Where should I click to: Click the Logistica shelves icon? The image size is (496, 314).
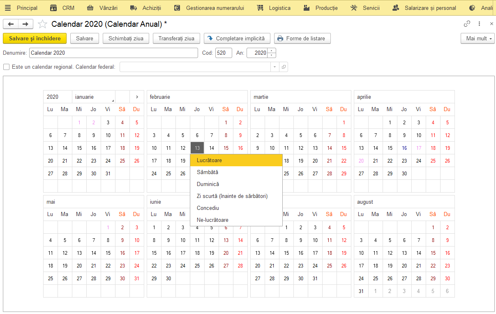pyautogui.click(x=260, y=8)
